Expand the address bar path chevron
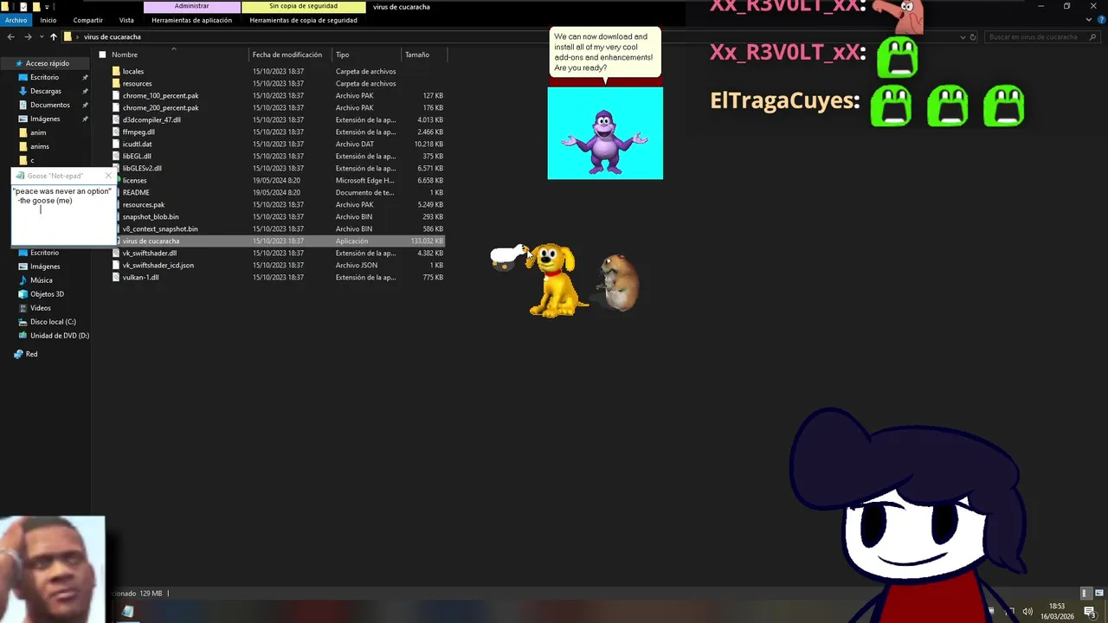The image size is (1108, 623). tap(78, 37)
